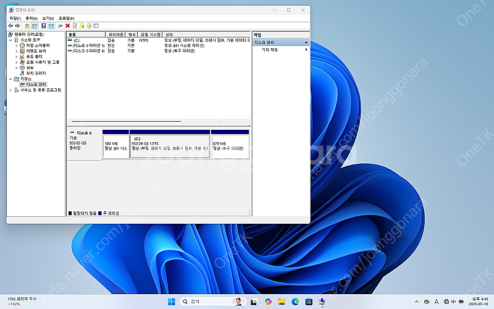Click the red X delete toolbar icon
Image resolution: width=494 pixels, height=309 pixels.
(x=67, y=26)
